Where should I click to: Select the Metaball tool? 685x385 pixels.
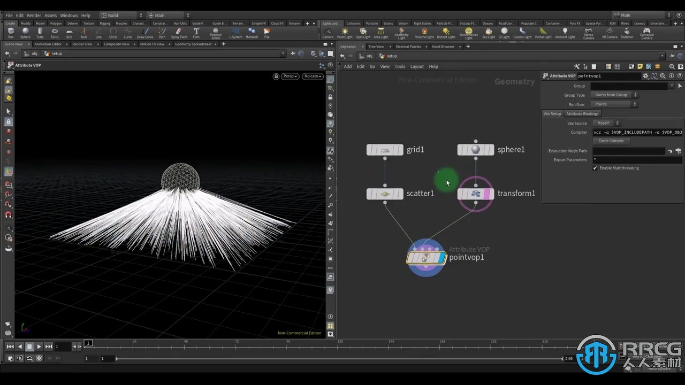[x=252, y=33]
